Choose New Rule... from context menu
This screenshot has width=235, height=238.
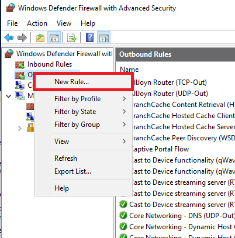[x=83, y=82]
